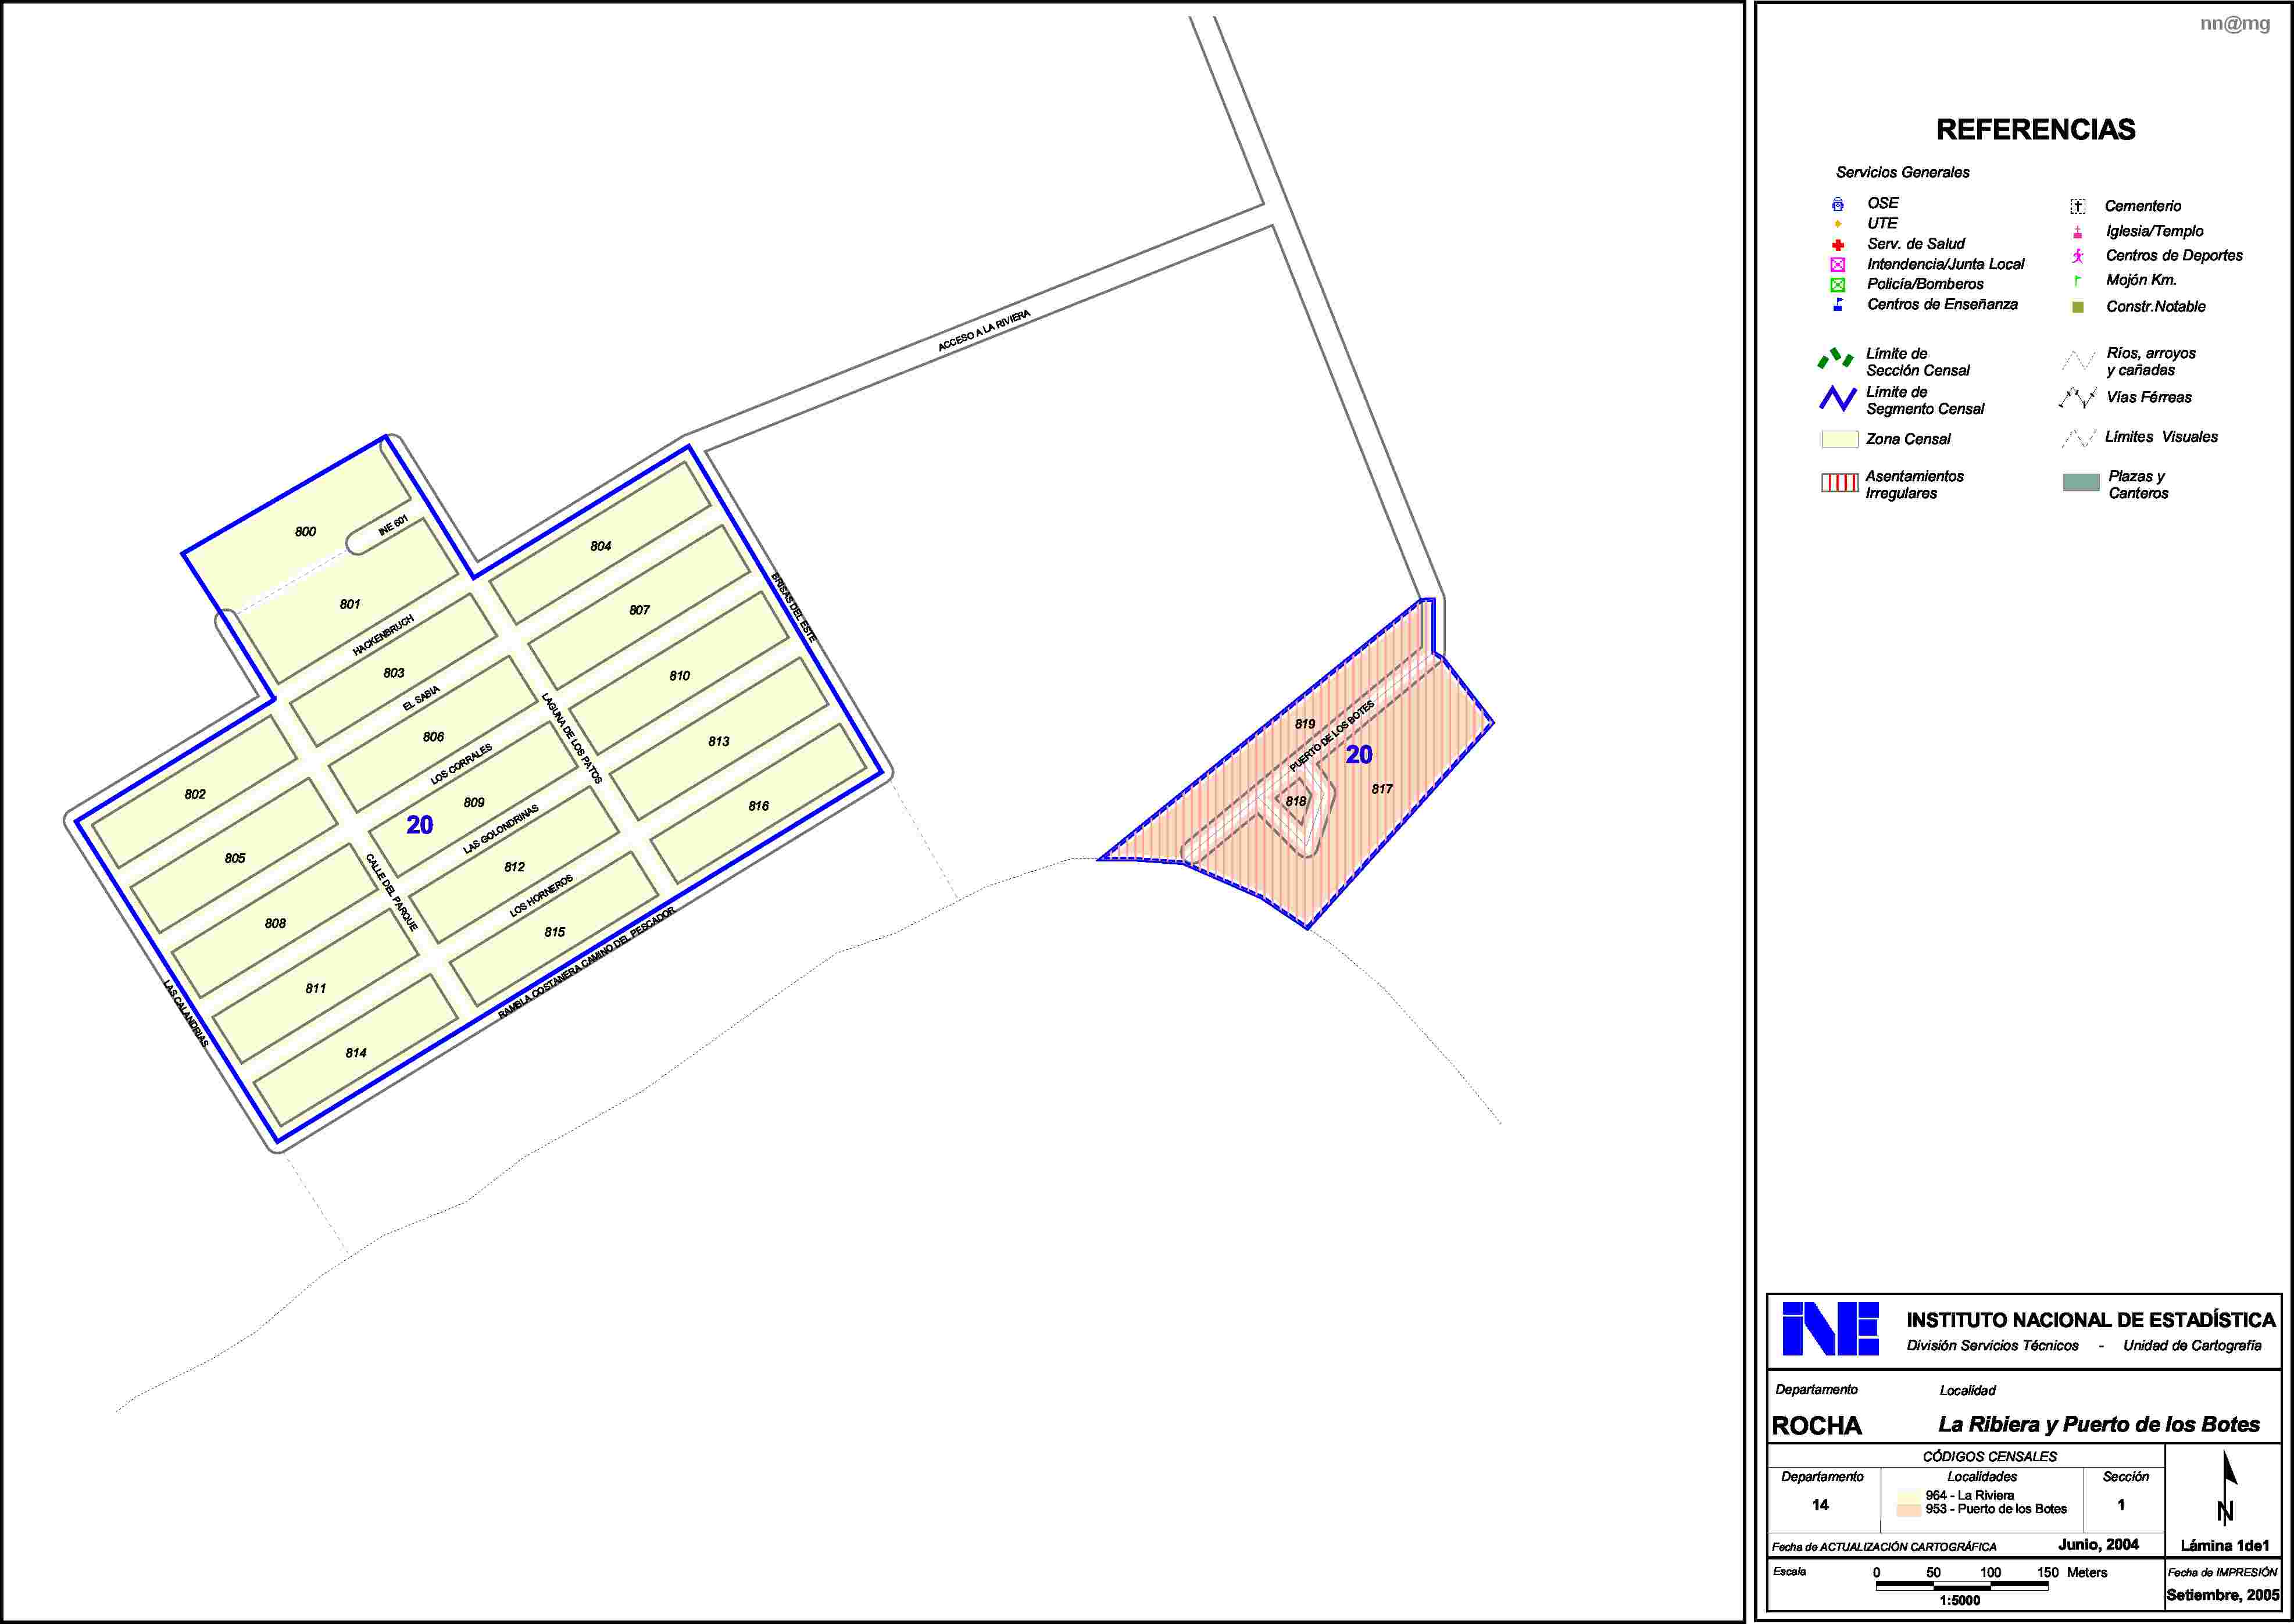Click the Asentamientos Irregulares hatched swatch

click(x=1839, y=484)
